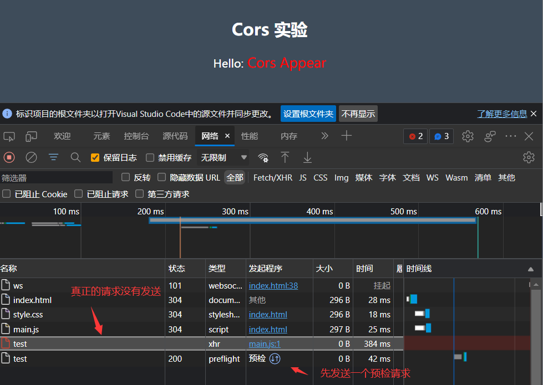Check the 隐藏数据 URL checkbox
This screenshot has width=543, height=385.
coord(162,177)
